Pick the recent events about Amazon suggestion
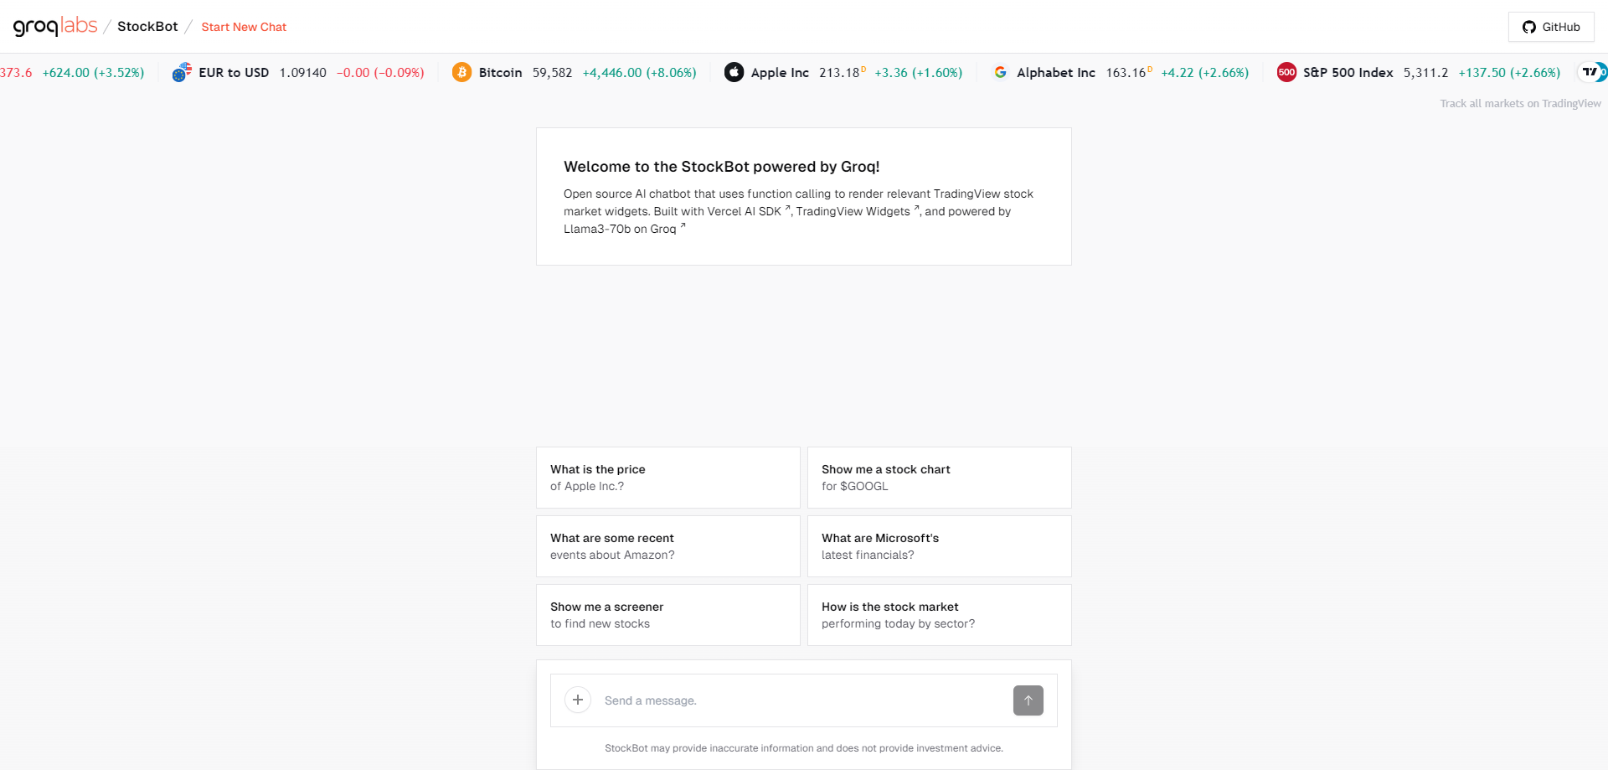Viewport: 1608px width, 770px height. 667,546
